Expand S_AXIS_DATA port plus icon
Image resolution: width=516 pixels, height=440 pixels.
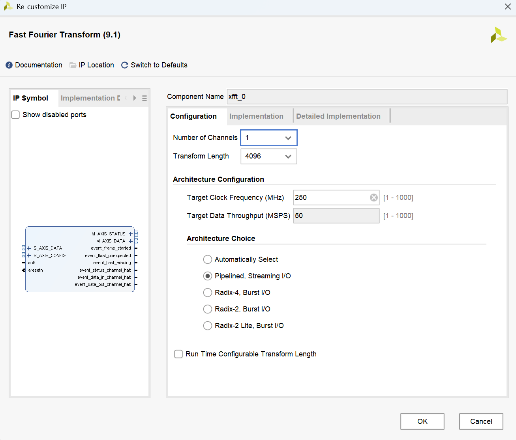pos(29,248)
